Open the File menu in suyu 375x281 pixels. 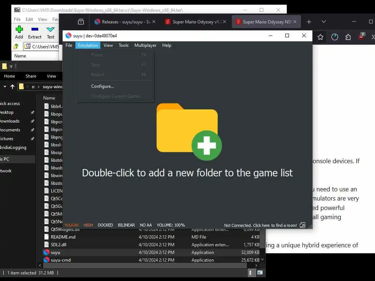(69, 45)
